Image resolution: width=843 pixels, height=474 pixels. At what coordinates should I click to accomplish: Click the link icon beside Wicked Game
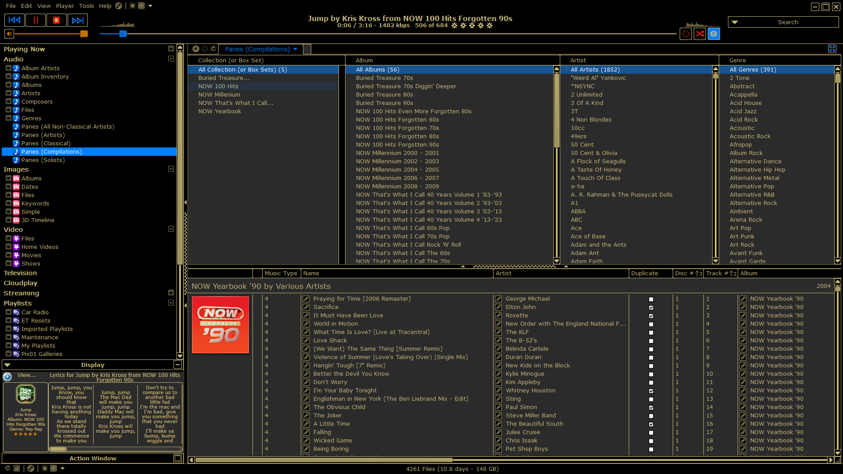tap(306, 441)
